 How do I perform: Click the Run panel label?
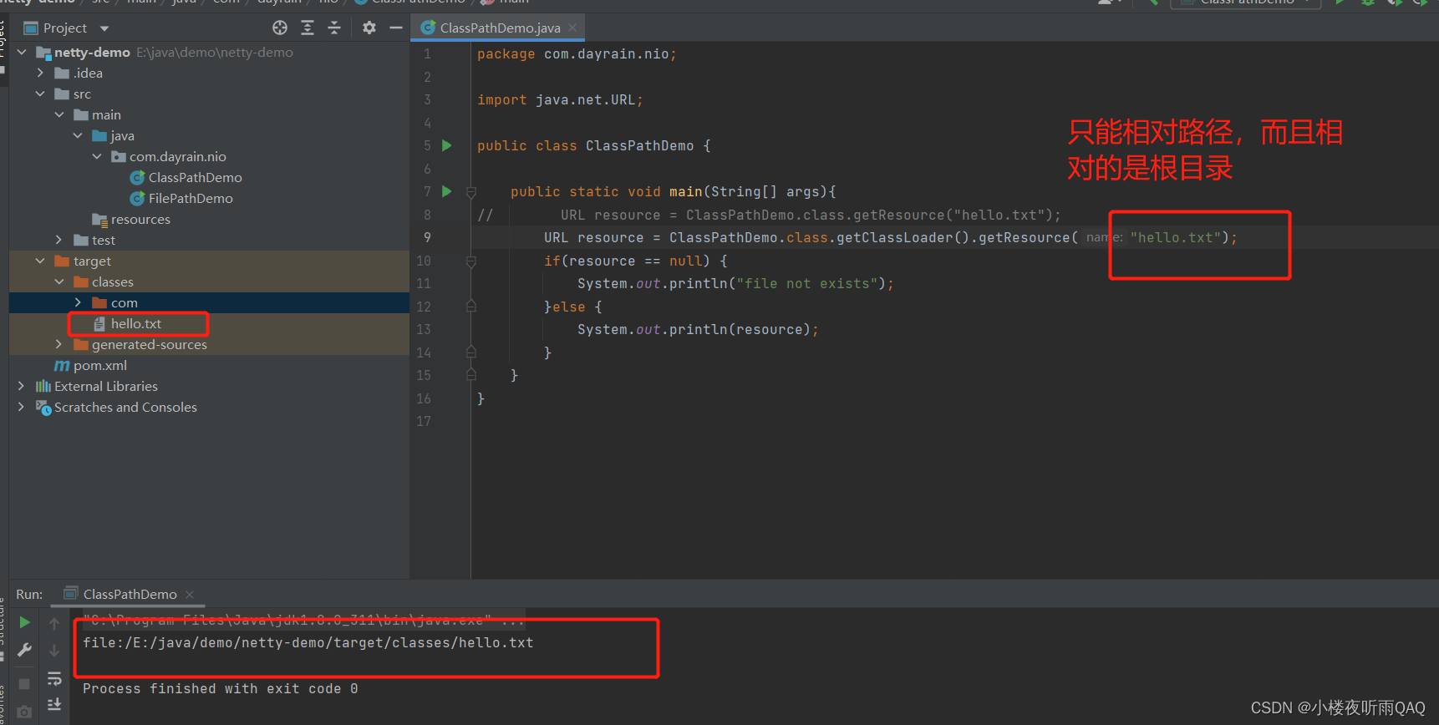29,594
